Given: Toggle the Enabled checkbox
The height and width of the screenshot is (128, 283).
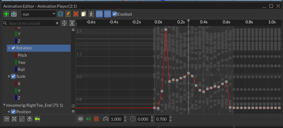Looking at the screenshot, I should tap(114, 14).
